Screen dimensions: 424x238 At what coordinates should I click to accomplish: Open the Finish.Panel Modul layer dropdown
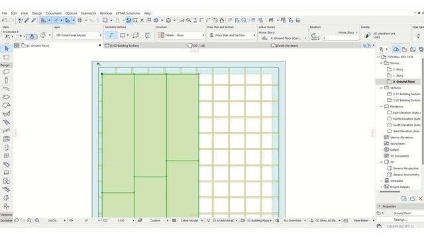78,35
